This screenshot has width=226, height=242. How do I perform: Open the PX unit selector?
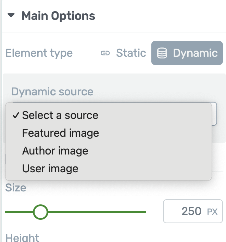tap(212, 212)
